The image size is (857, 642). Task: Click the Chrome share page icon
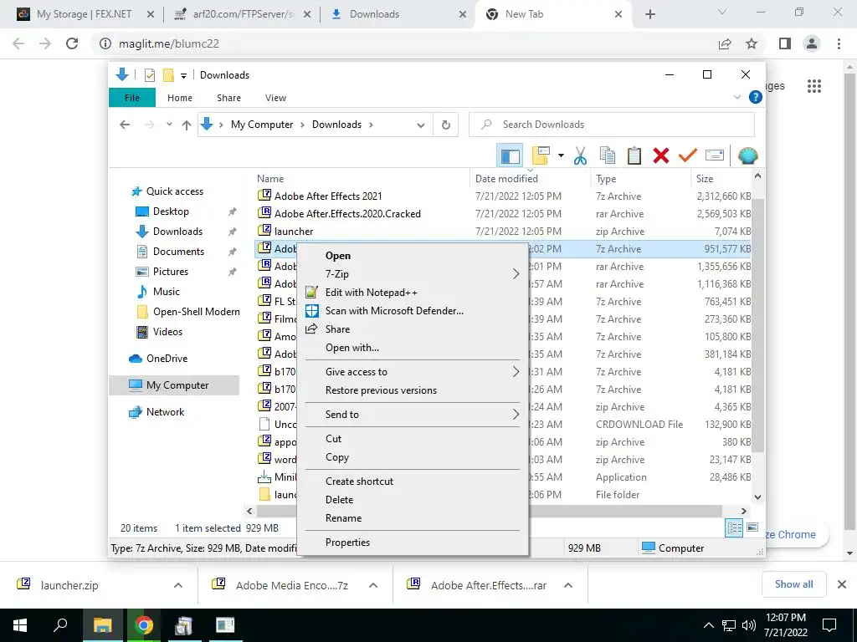pyautogui.click(x=725, y=43)
